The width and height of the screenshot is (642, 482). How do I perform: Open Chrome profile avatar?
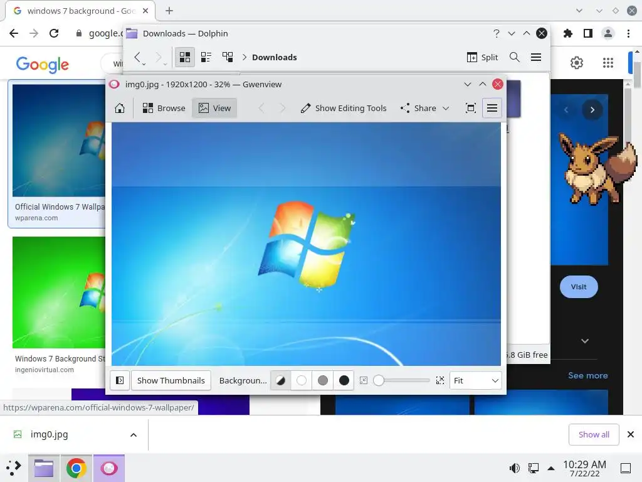pyautogui.click(x=608, y=33)
